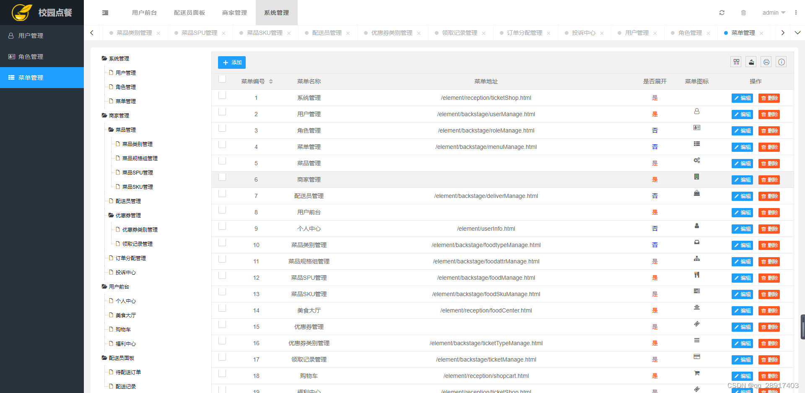Screen dimensions: 805x393
Task: Click the trash icon in top bar
Action: pyautogui.click(x=743, y=13)
